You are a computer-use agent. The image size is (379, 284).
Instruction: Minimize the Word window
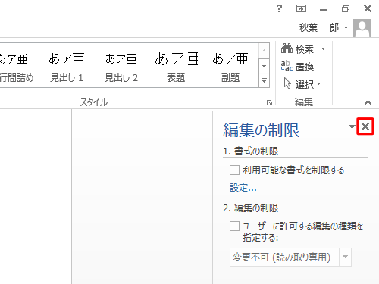[x=323, y=9]
